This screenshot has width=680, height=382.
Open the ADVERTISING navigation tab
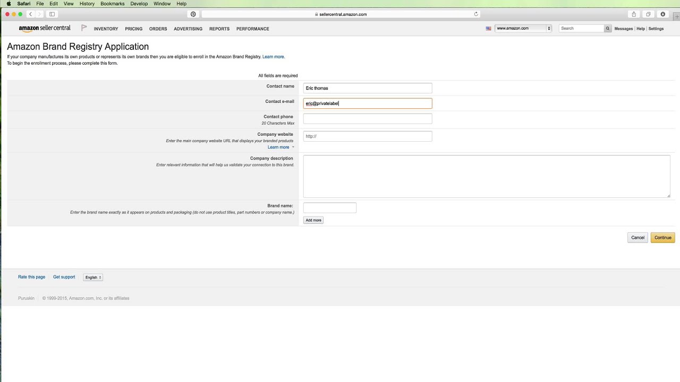pyautogui.click(x=188, y=29)
